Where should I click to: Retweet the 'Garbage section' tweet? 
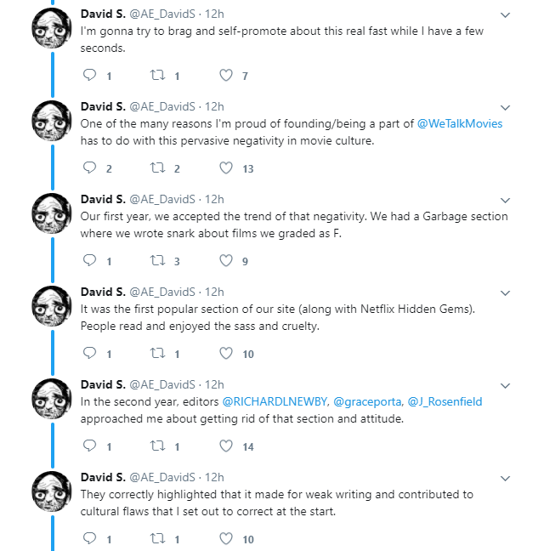[x=158, y=260]
